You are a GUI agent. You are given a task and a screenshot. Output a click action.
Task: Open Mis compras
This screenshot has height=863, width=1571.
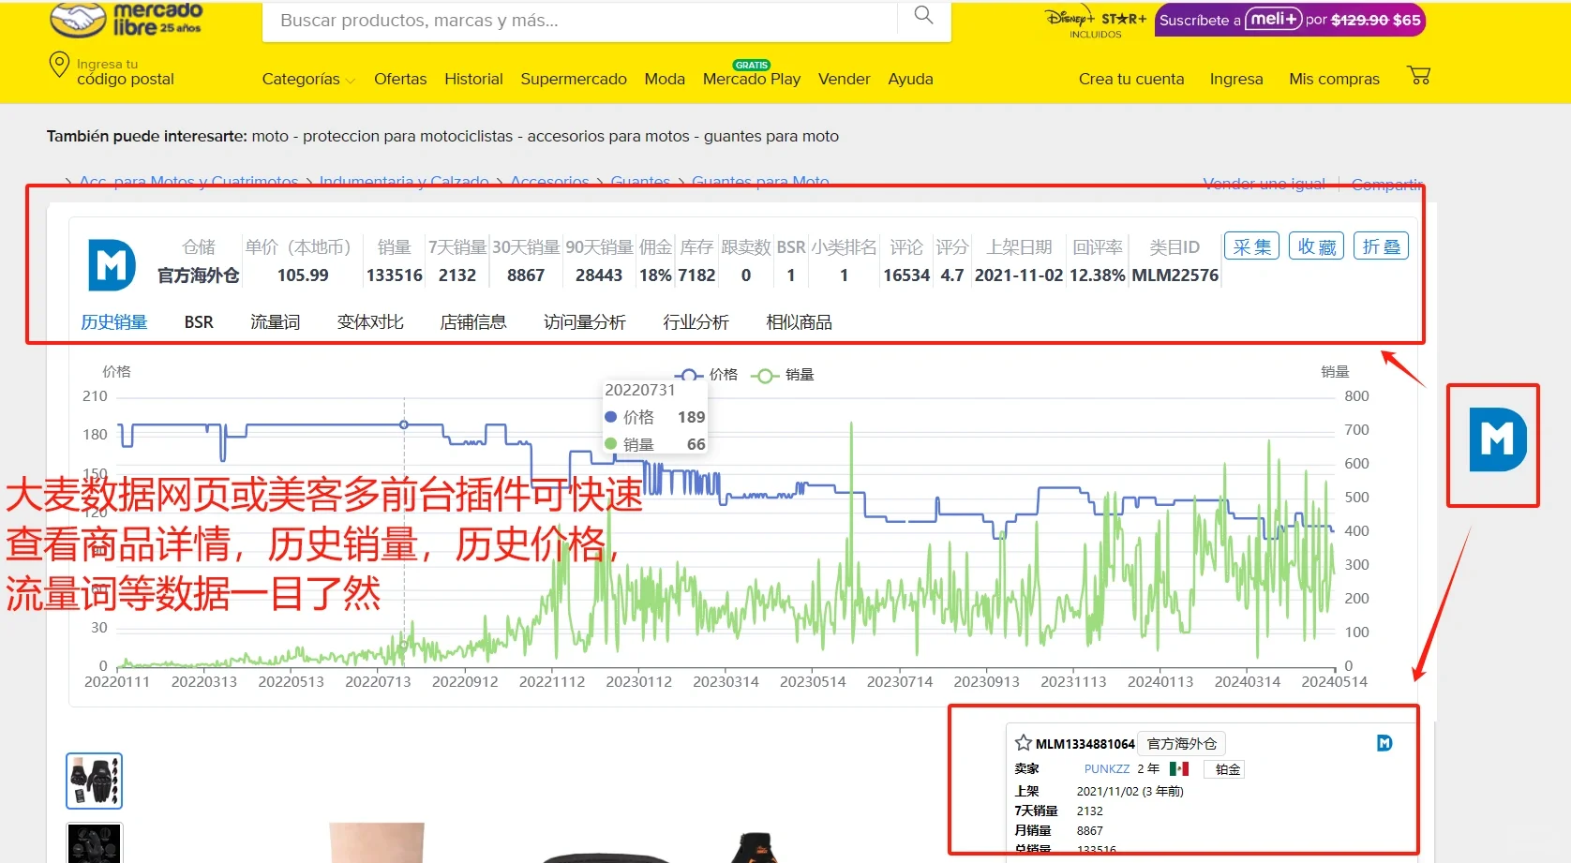pos(1334,80)
